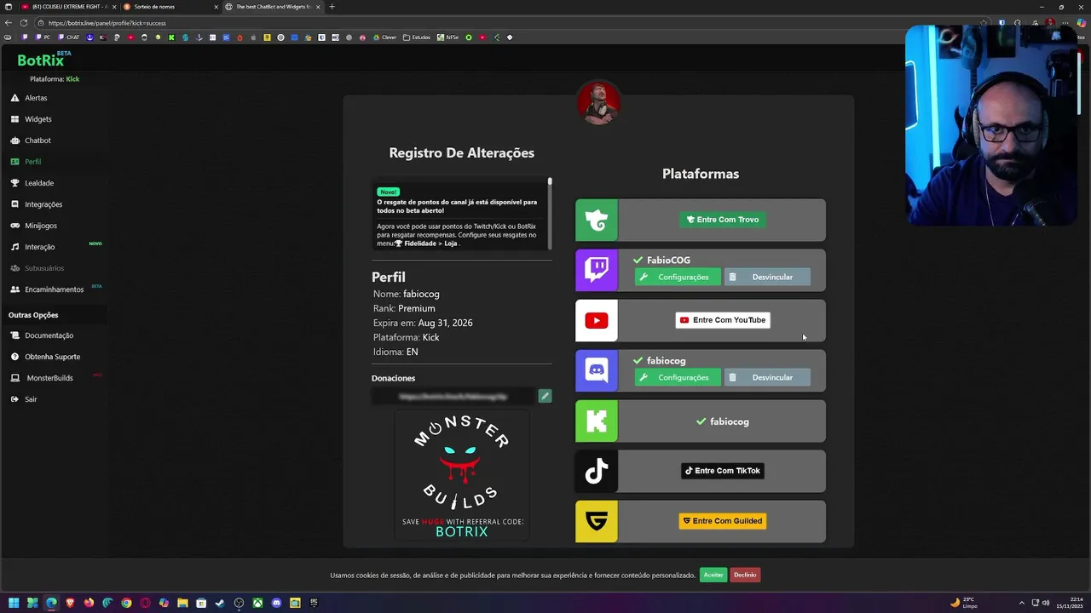Image resolution: width=1091 pixels, height=613 pixels.
Task: Click the green edit donation link icon
Action: click(x=545, y=396)
